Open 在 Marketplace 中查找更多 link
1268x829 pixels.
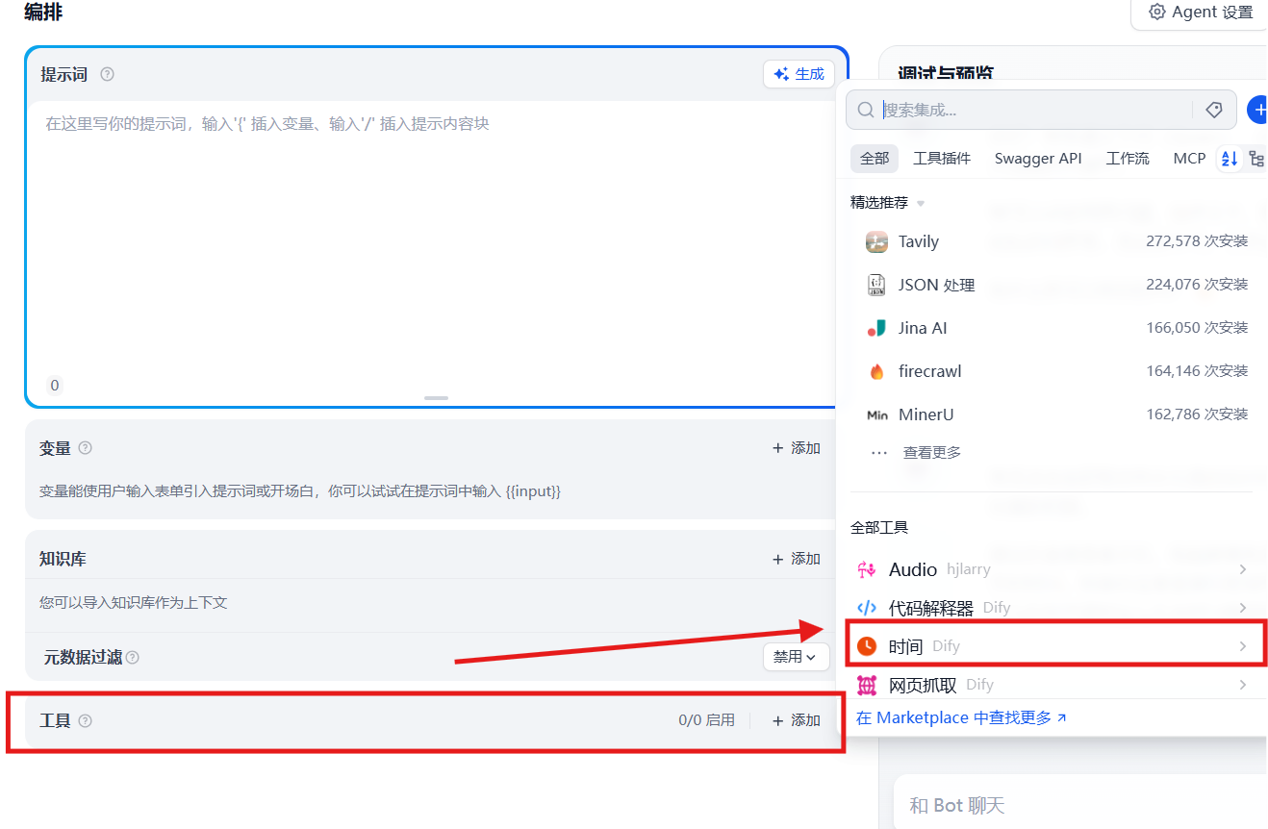(x=961, y=717)
